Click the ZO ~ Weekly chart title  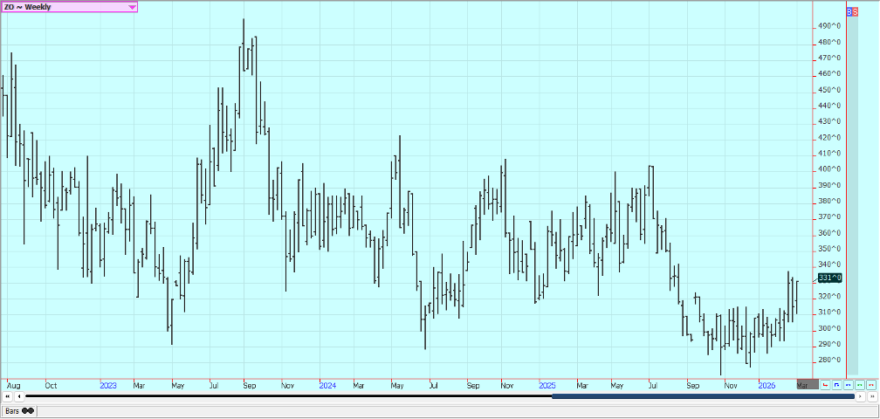(28, 7)
